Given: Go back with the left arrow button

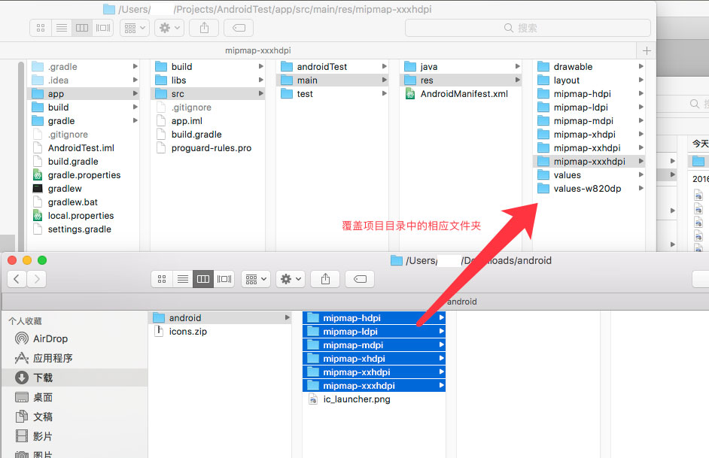Looking at the screenshot, I should [x=17, y=279].
